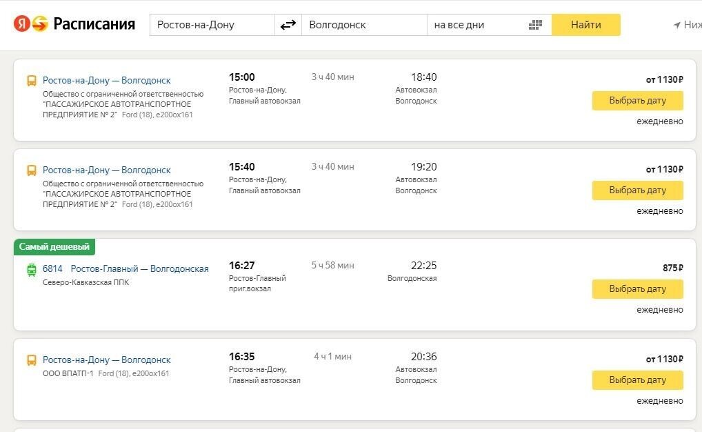The height and width of the screenshot is (432, 702).
Task: Click Выбрать дату on the 16:35 departure
Action: click(636, 380)
